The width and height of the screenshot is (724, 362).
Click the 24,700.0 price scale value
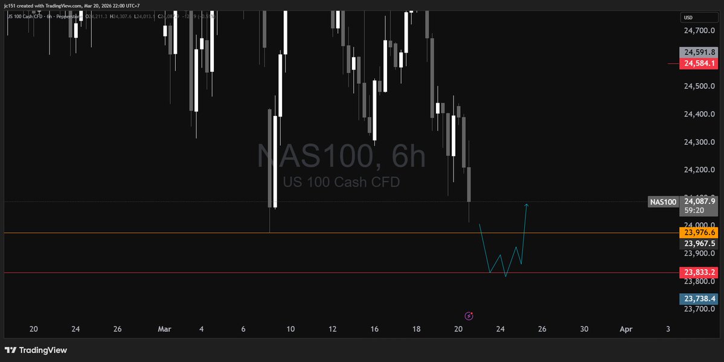[x=699, y=30]
